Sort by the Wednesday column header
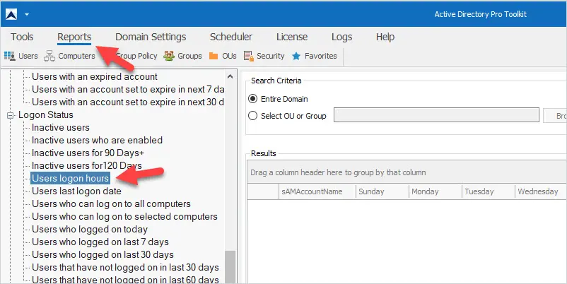This screenshot has width=567, height=284. [x=542, y=191]
